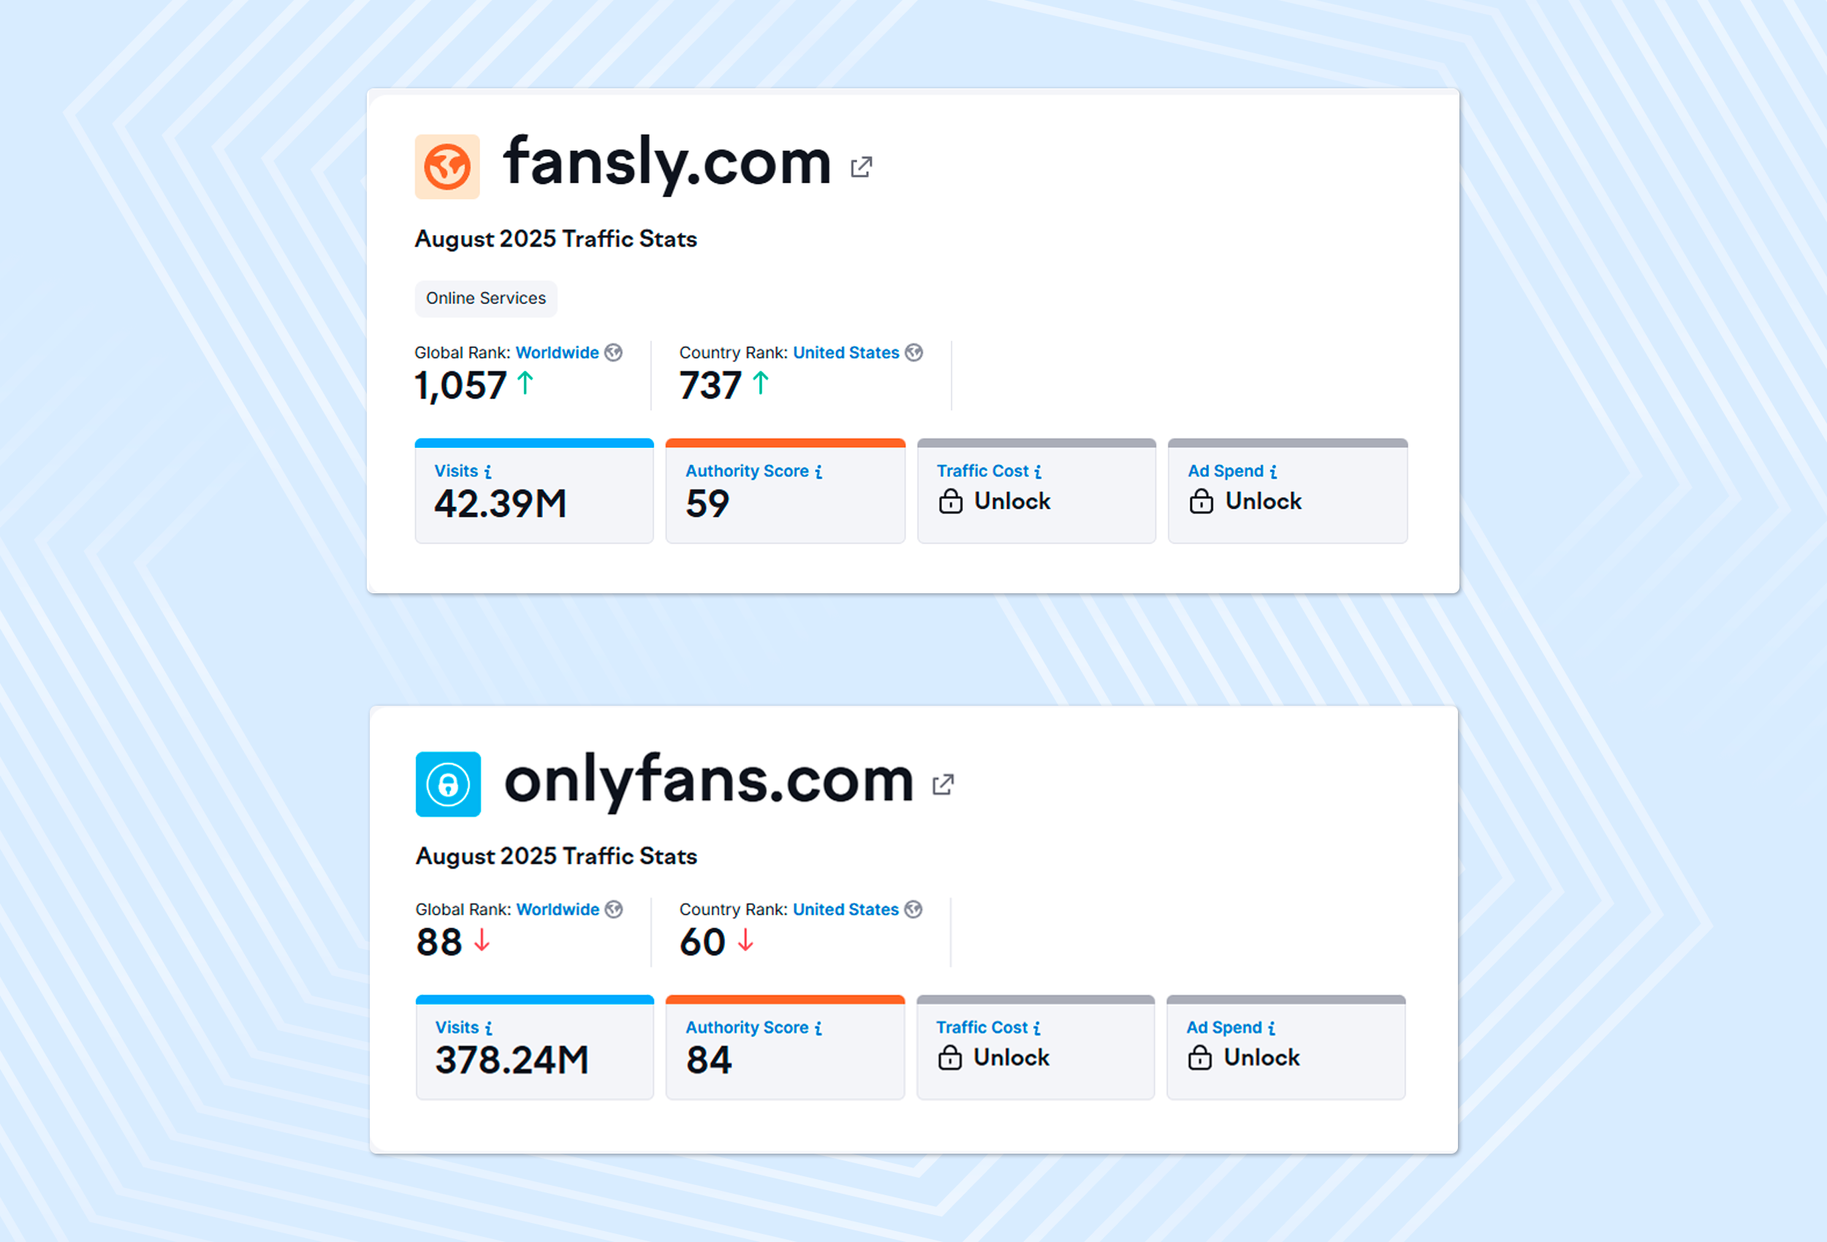Viewport: 1827px width, 1242px height.
Task: Click lock icon in onlyfans Ad Spend
Action: point(1200,1058)
